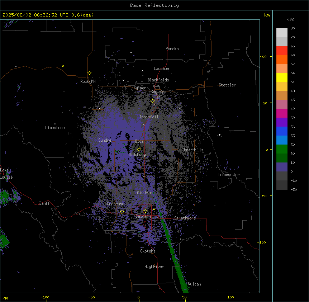309x302 pixels.
Task: Click the yellow marker near Olds
Action: [139, 150]
